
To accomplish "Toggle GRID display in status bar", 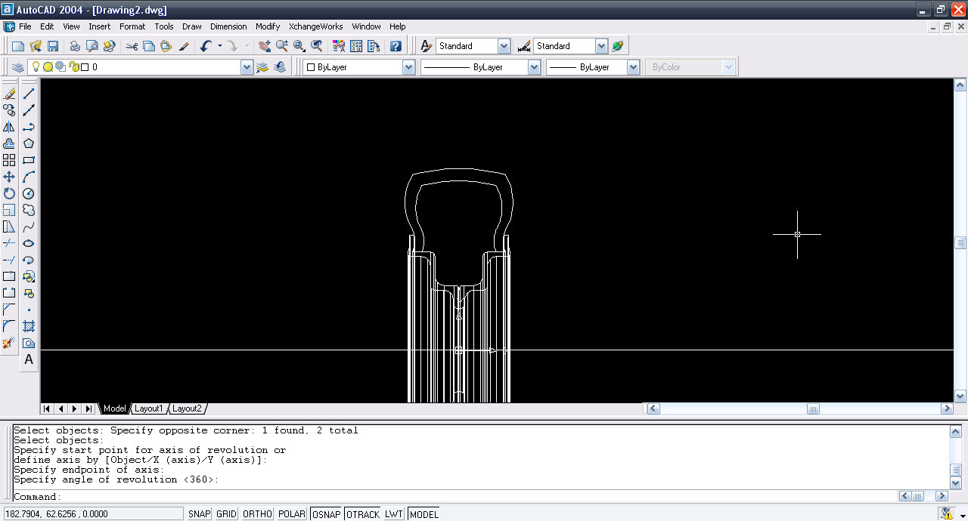I will (226, 514).
